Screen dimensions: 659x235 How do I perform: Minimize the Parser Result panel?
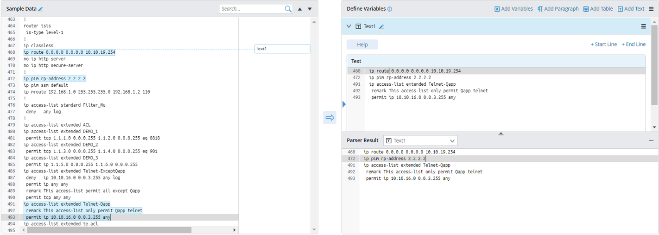(651, 140)
